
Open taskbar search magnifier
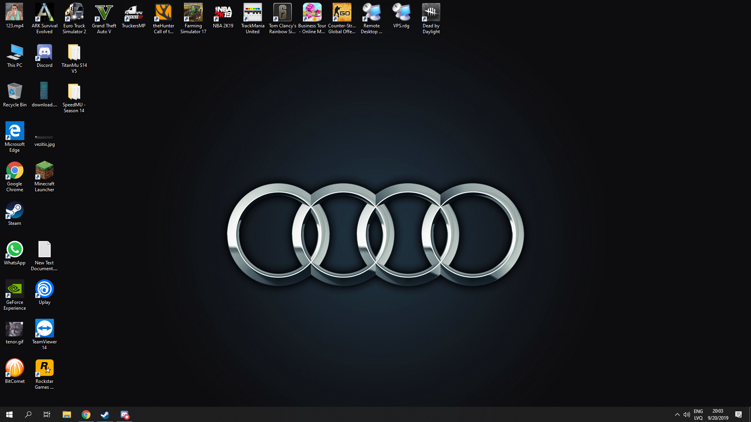coord(28,415)
